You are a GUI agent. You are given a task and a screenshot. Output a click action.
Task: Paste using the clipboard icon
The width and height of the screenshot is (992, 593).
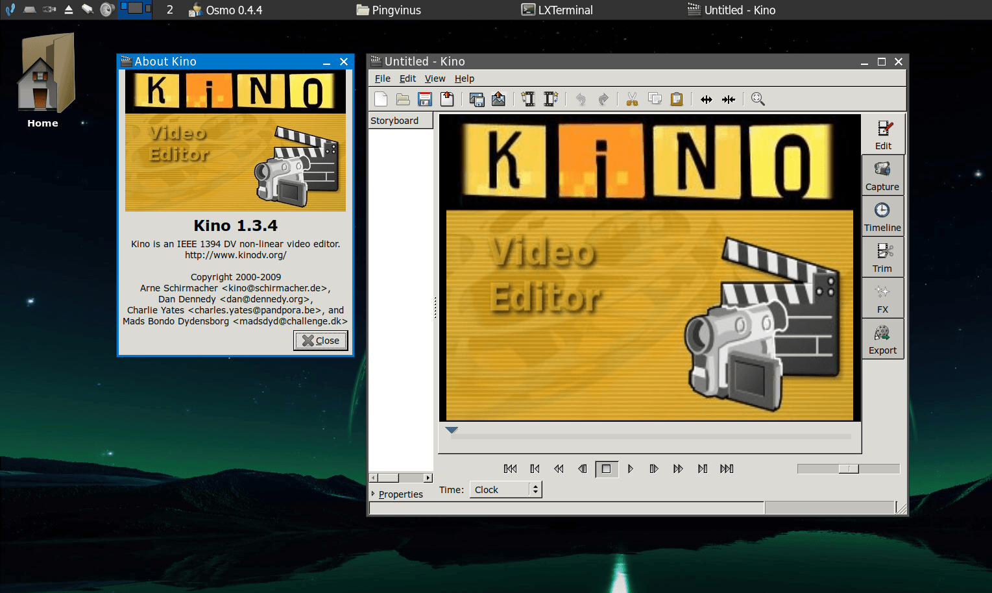click(x=677, y=99)
